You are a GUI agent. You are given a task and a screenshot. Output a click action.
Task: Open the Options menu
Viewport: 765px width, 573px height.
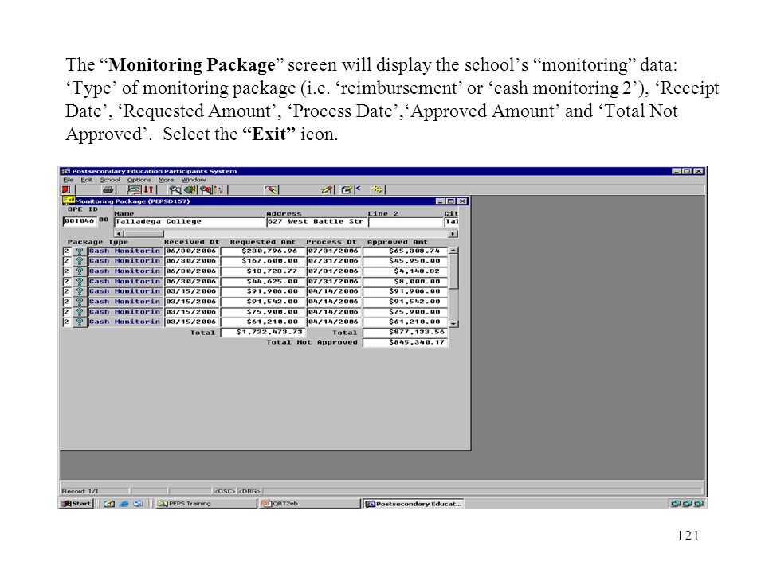click(x=139, y=180)
